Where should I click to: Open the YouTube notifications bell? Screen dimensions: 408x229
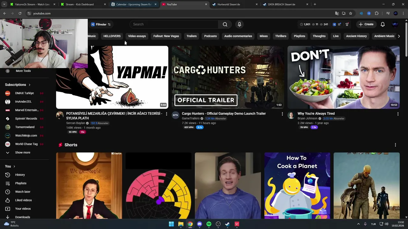[383, 24]
